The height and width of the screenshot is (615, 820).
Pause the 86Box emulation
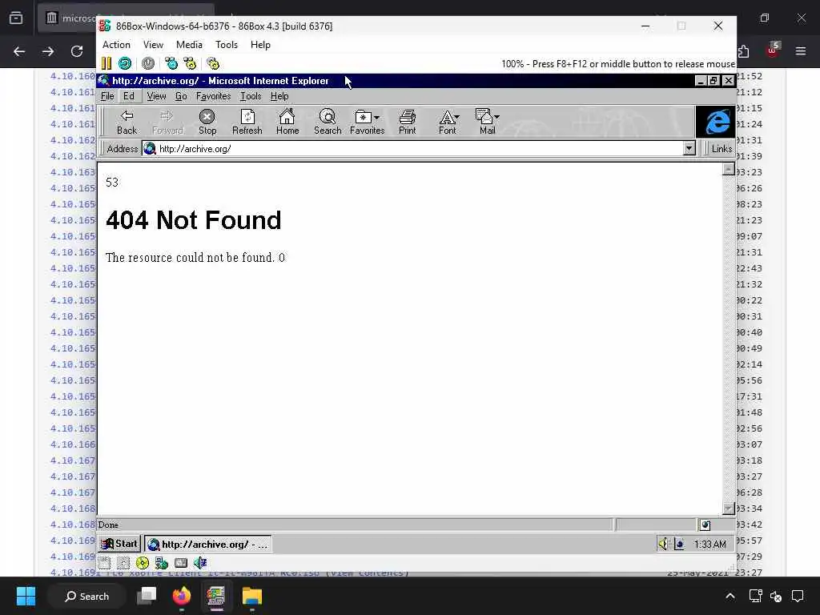pos(107,64)
